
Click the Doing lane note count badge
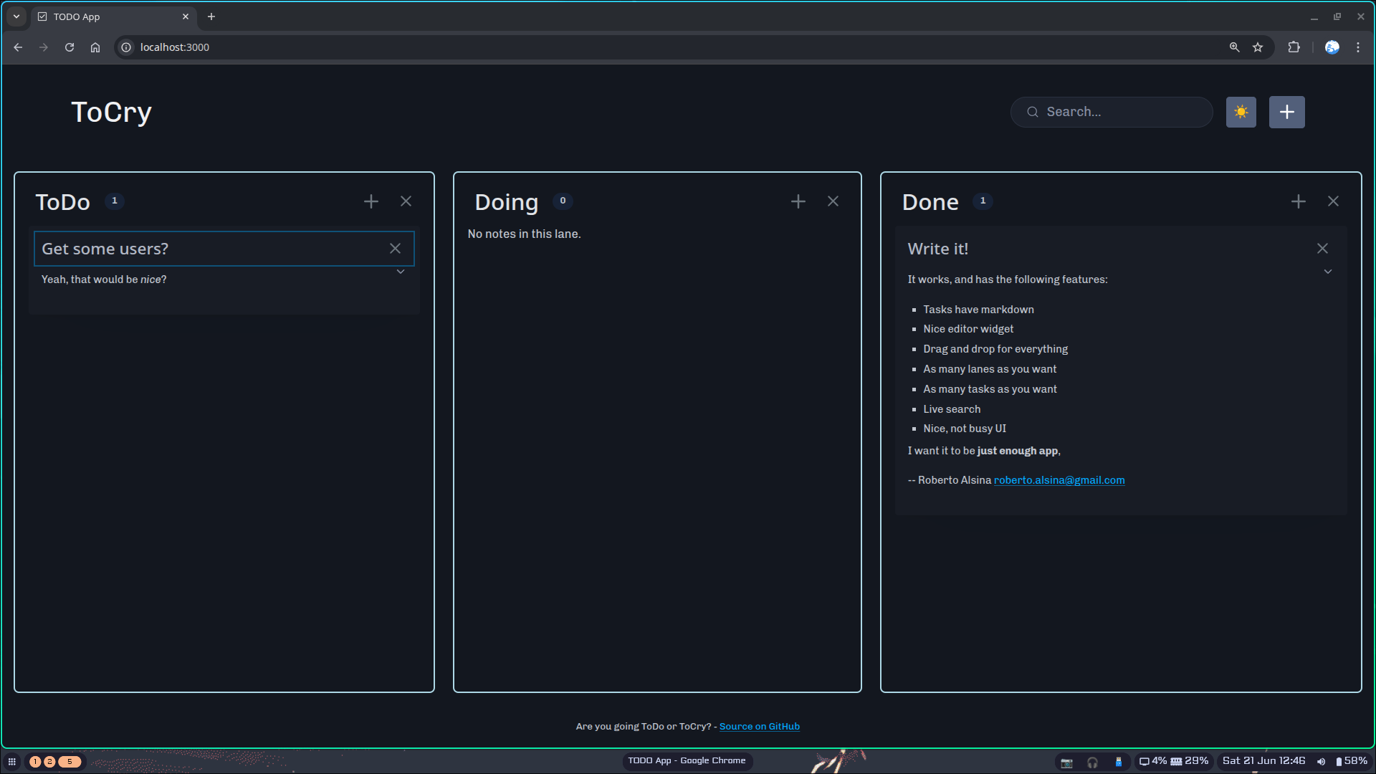(563, 201)
